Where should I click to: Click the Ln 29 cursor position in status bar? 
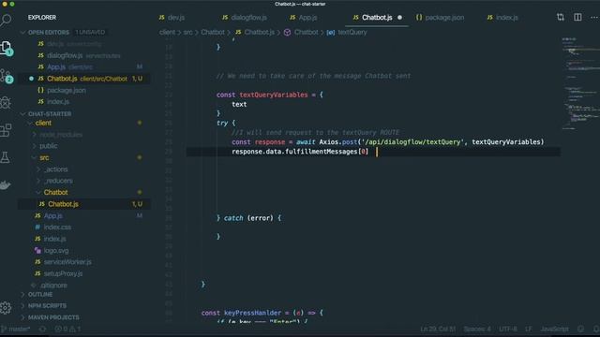point(438,329)
